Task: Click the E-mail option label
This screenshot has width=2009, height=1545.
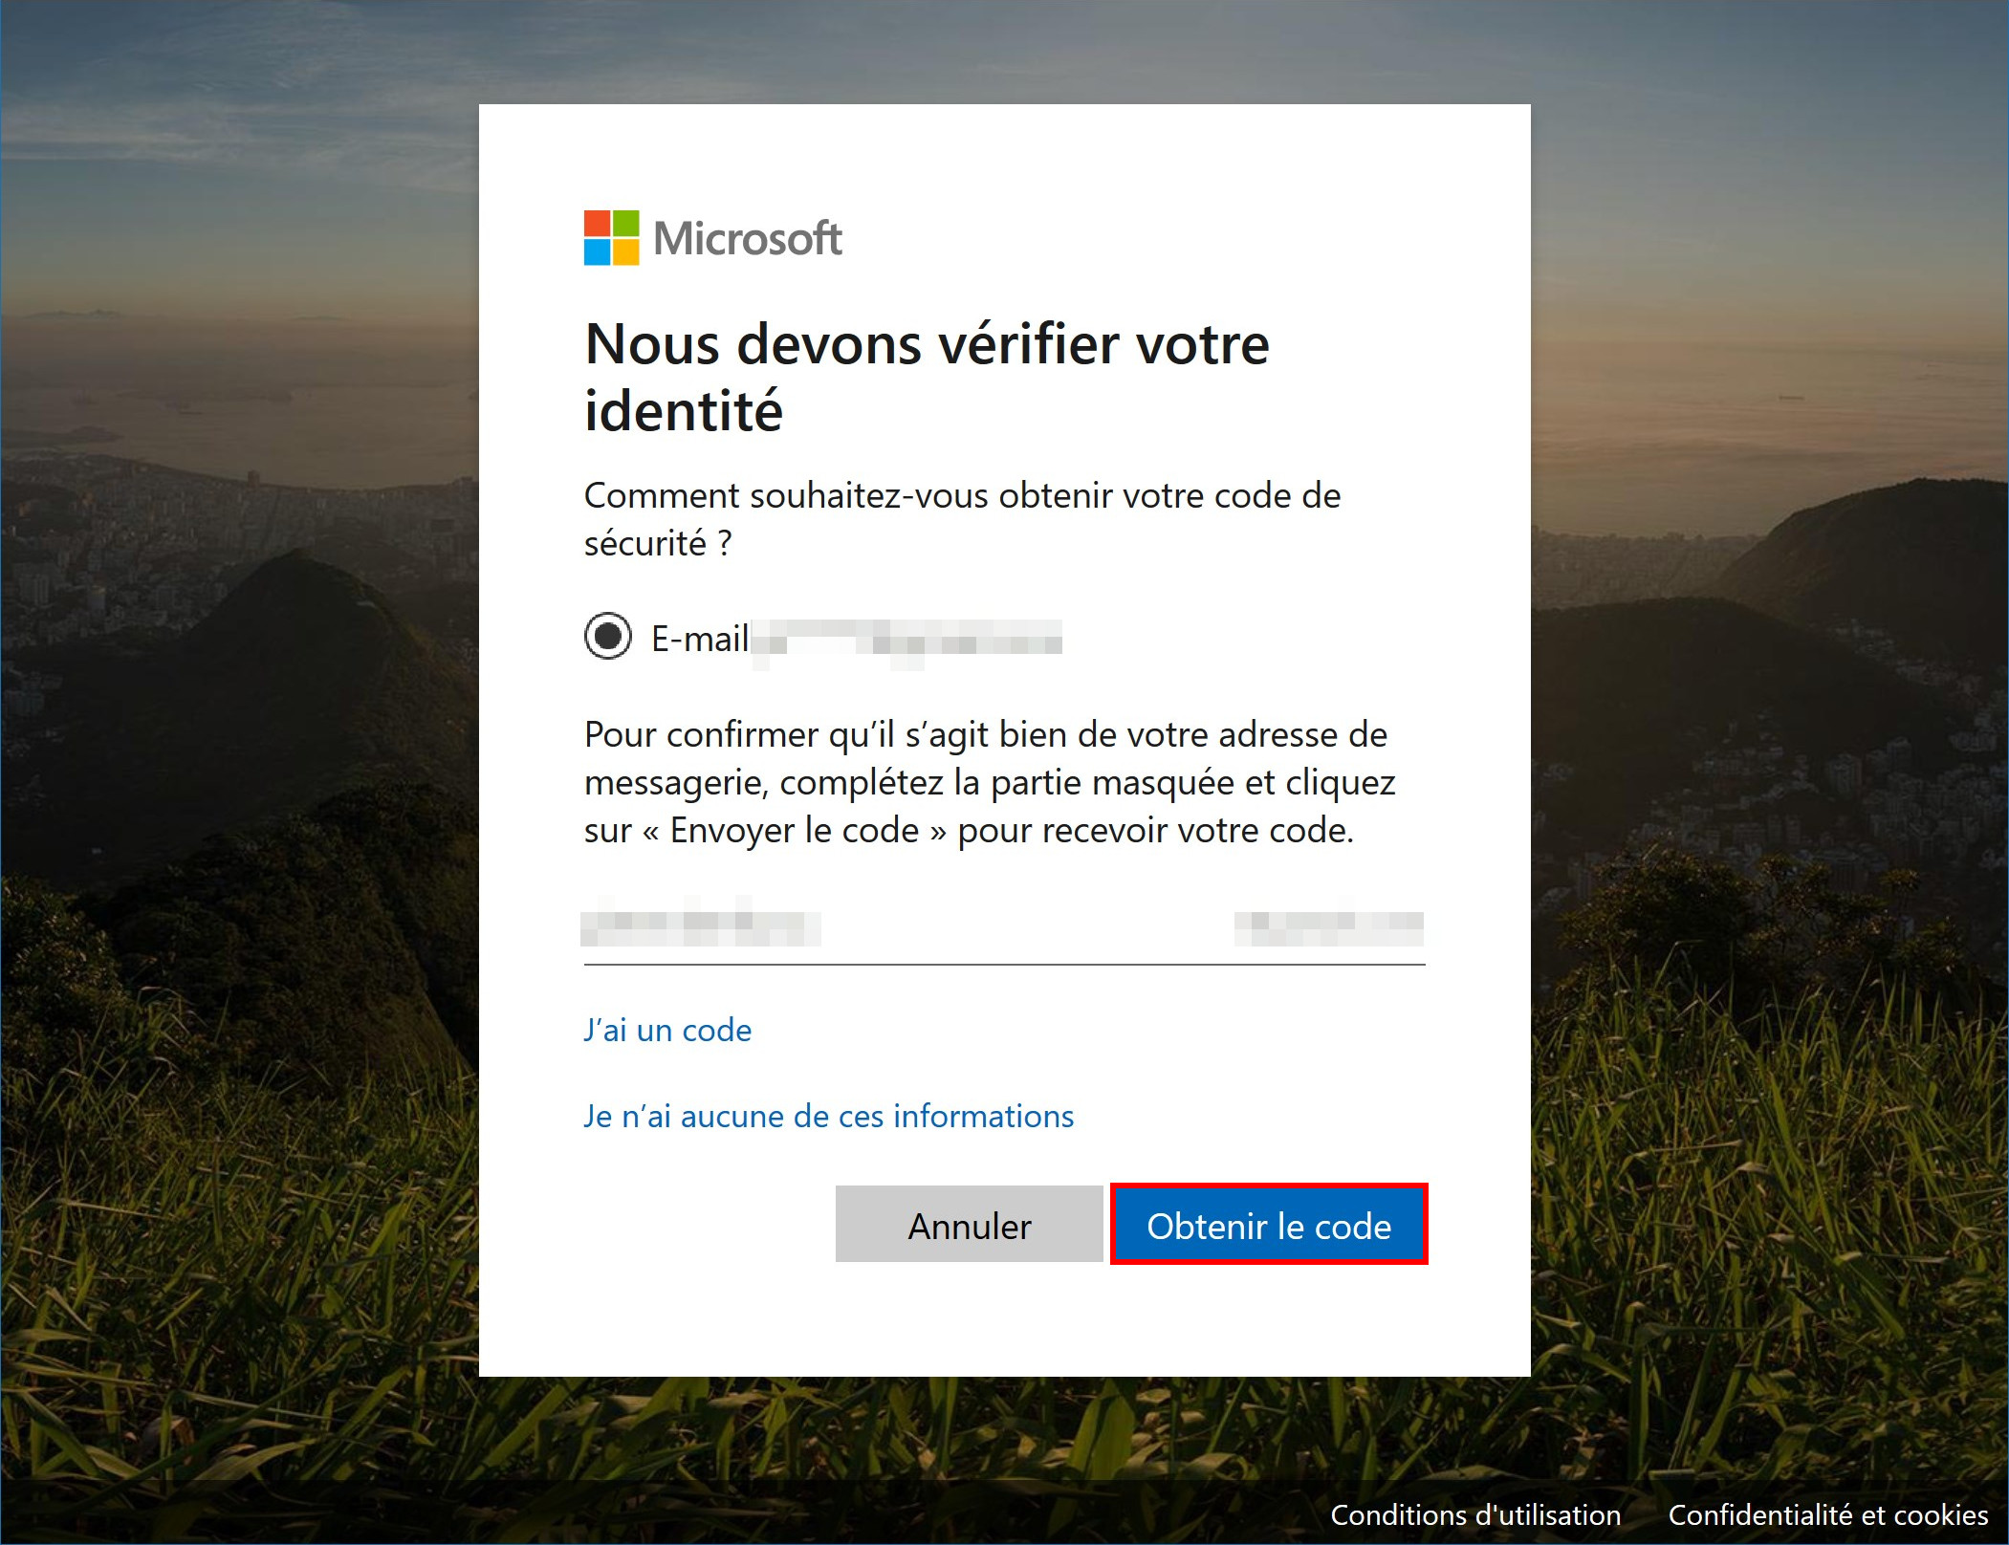Action: pos(700,639)
